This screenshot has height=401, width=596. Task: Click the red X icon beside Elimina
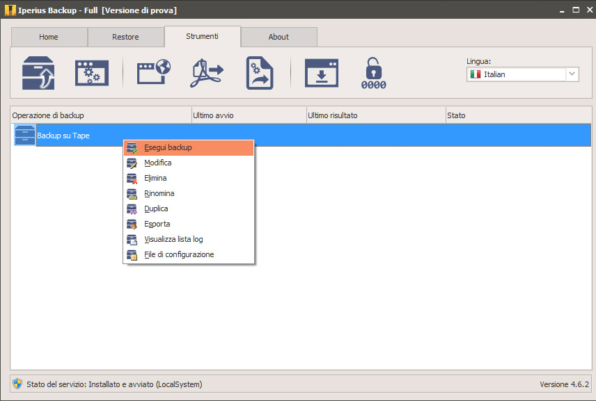(132, 179)
